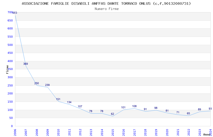Screen dimensions: 213x137
Task: Select the data label 250
Action: (37, 83)
